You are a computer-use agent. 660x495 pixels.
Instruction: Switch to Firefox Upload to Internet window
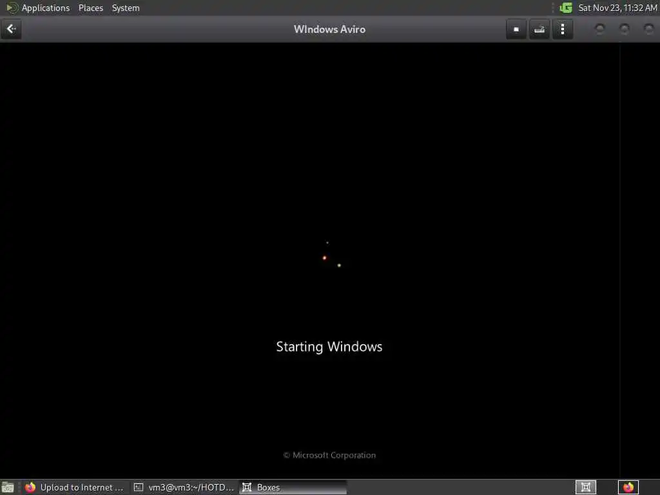75,487
